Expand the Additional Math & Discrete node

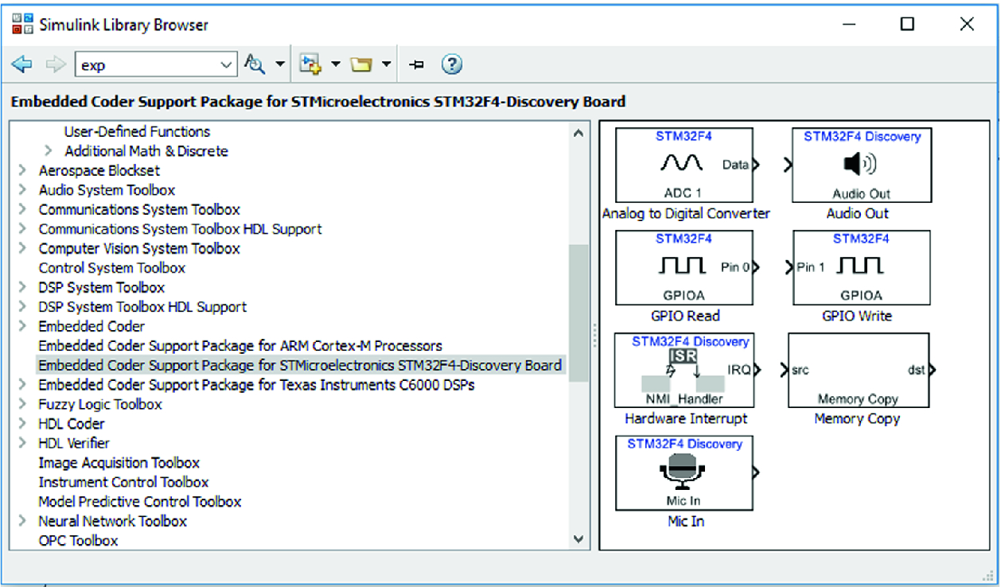[49, 151]
